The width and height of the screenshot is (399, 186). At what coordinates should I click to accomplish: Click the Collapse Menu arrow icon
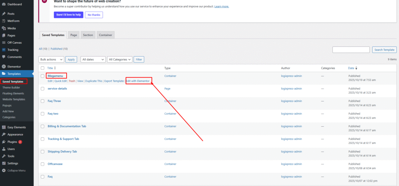4,170
